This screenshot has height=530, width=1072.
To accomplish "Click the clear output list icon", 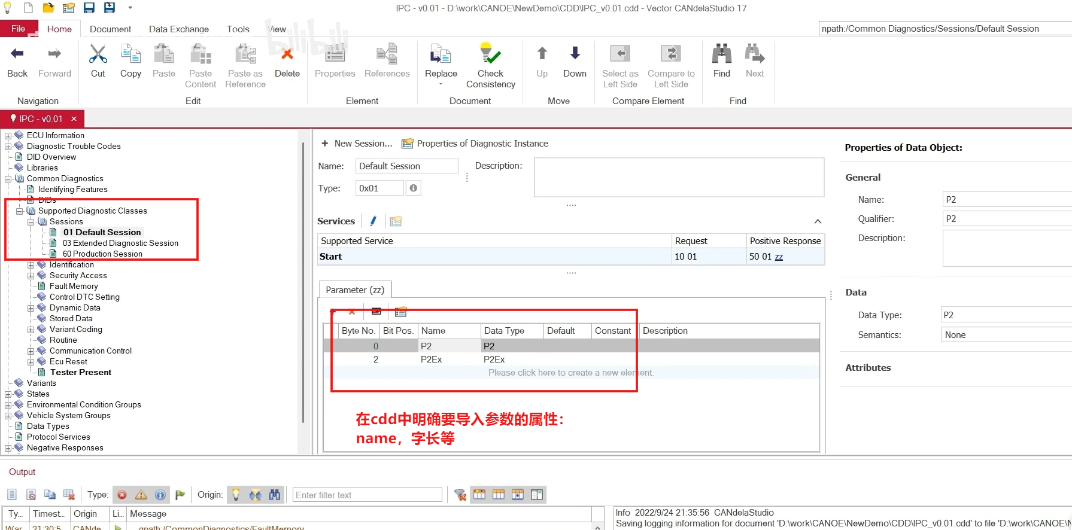I will (x=69, y=495).
